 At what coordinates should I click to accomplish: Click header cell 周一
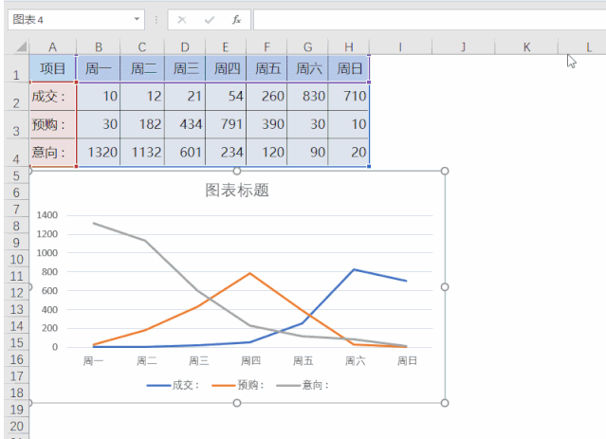(x=99, y=69)
